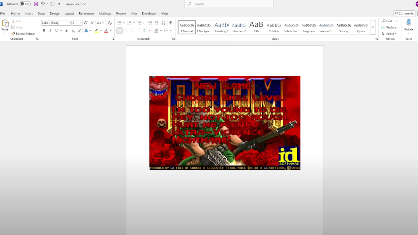Screen dimensions: 418x235
Task: Open Clipboard pane launcher
Action: pyautogui.click(x=37, y=39)
